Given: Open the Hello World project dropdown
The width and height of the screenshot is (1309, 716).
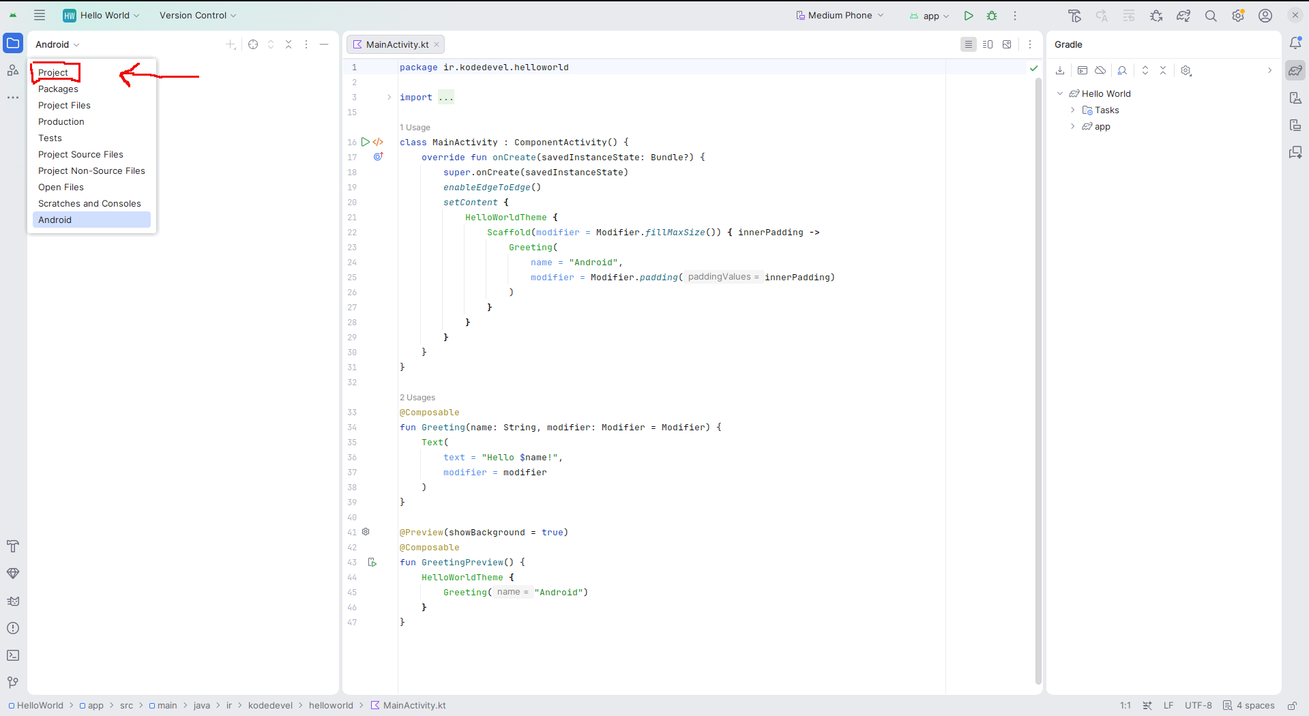Looking at the screenshot, I should 101,15.
